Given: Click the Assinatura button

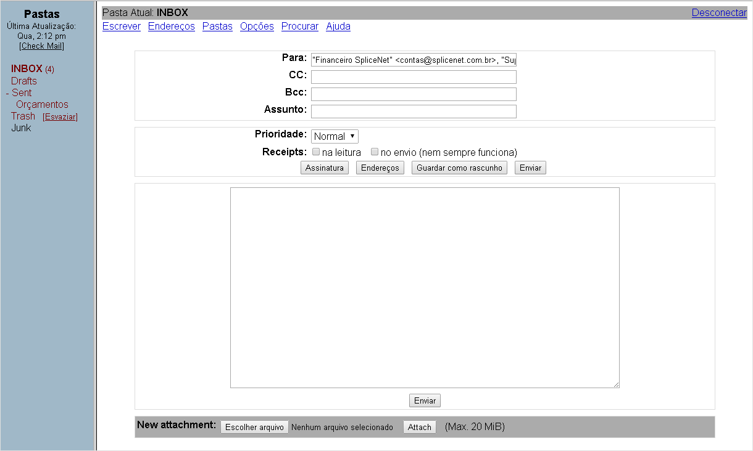Looking at the screenshot, I should click(x=325, y=168).
